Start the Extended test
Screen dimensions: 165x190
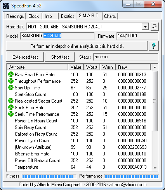[25, 57]
